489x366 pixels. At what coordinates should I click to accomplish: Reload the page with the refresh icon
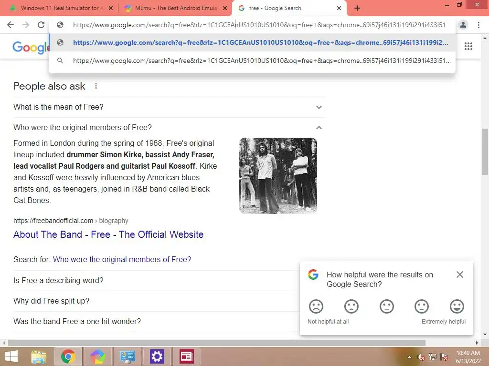(41, 25)
